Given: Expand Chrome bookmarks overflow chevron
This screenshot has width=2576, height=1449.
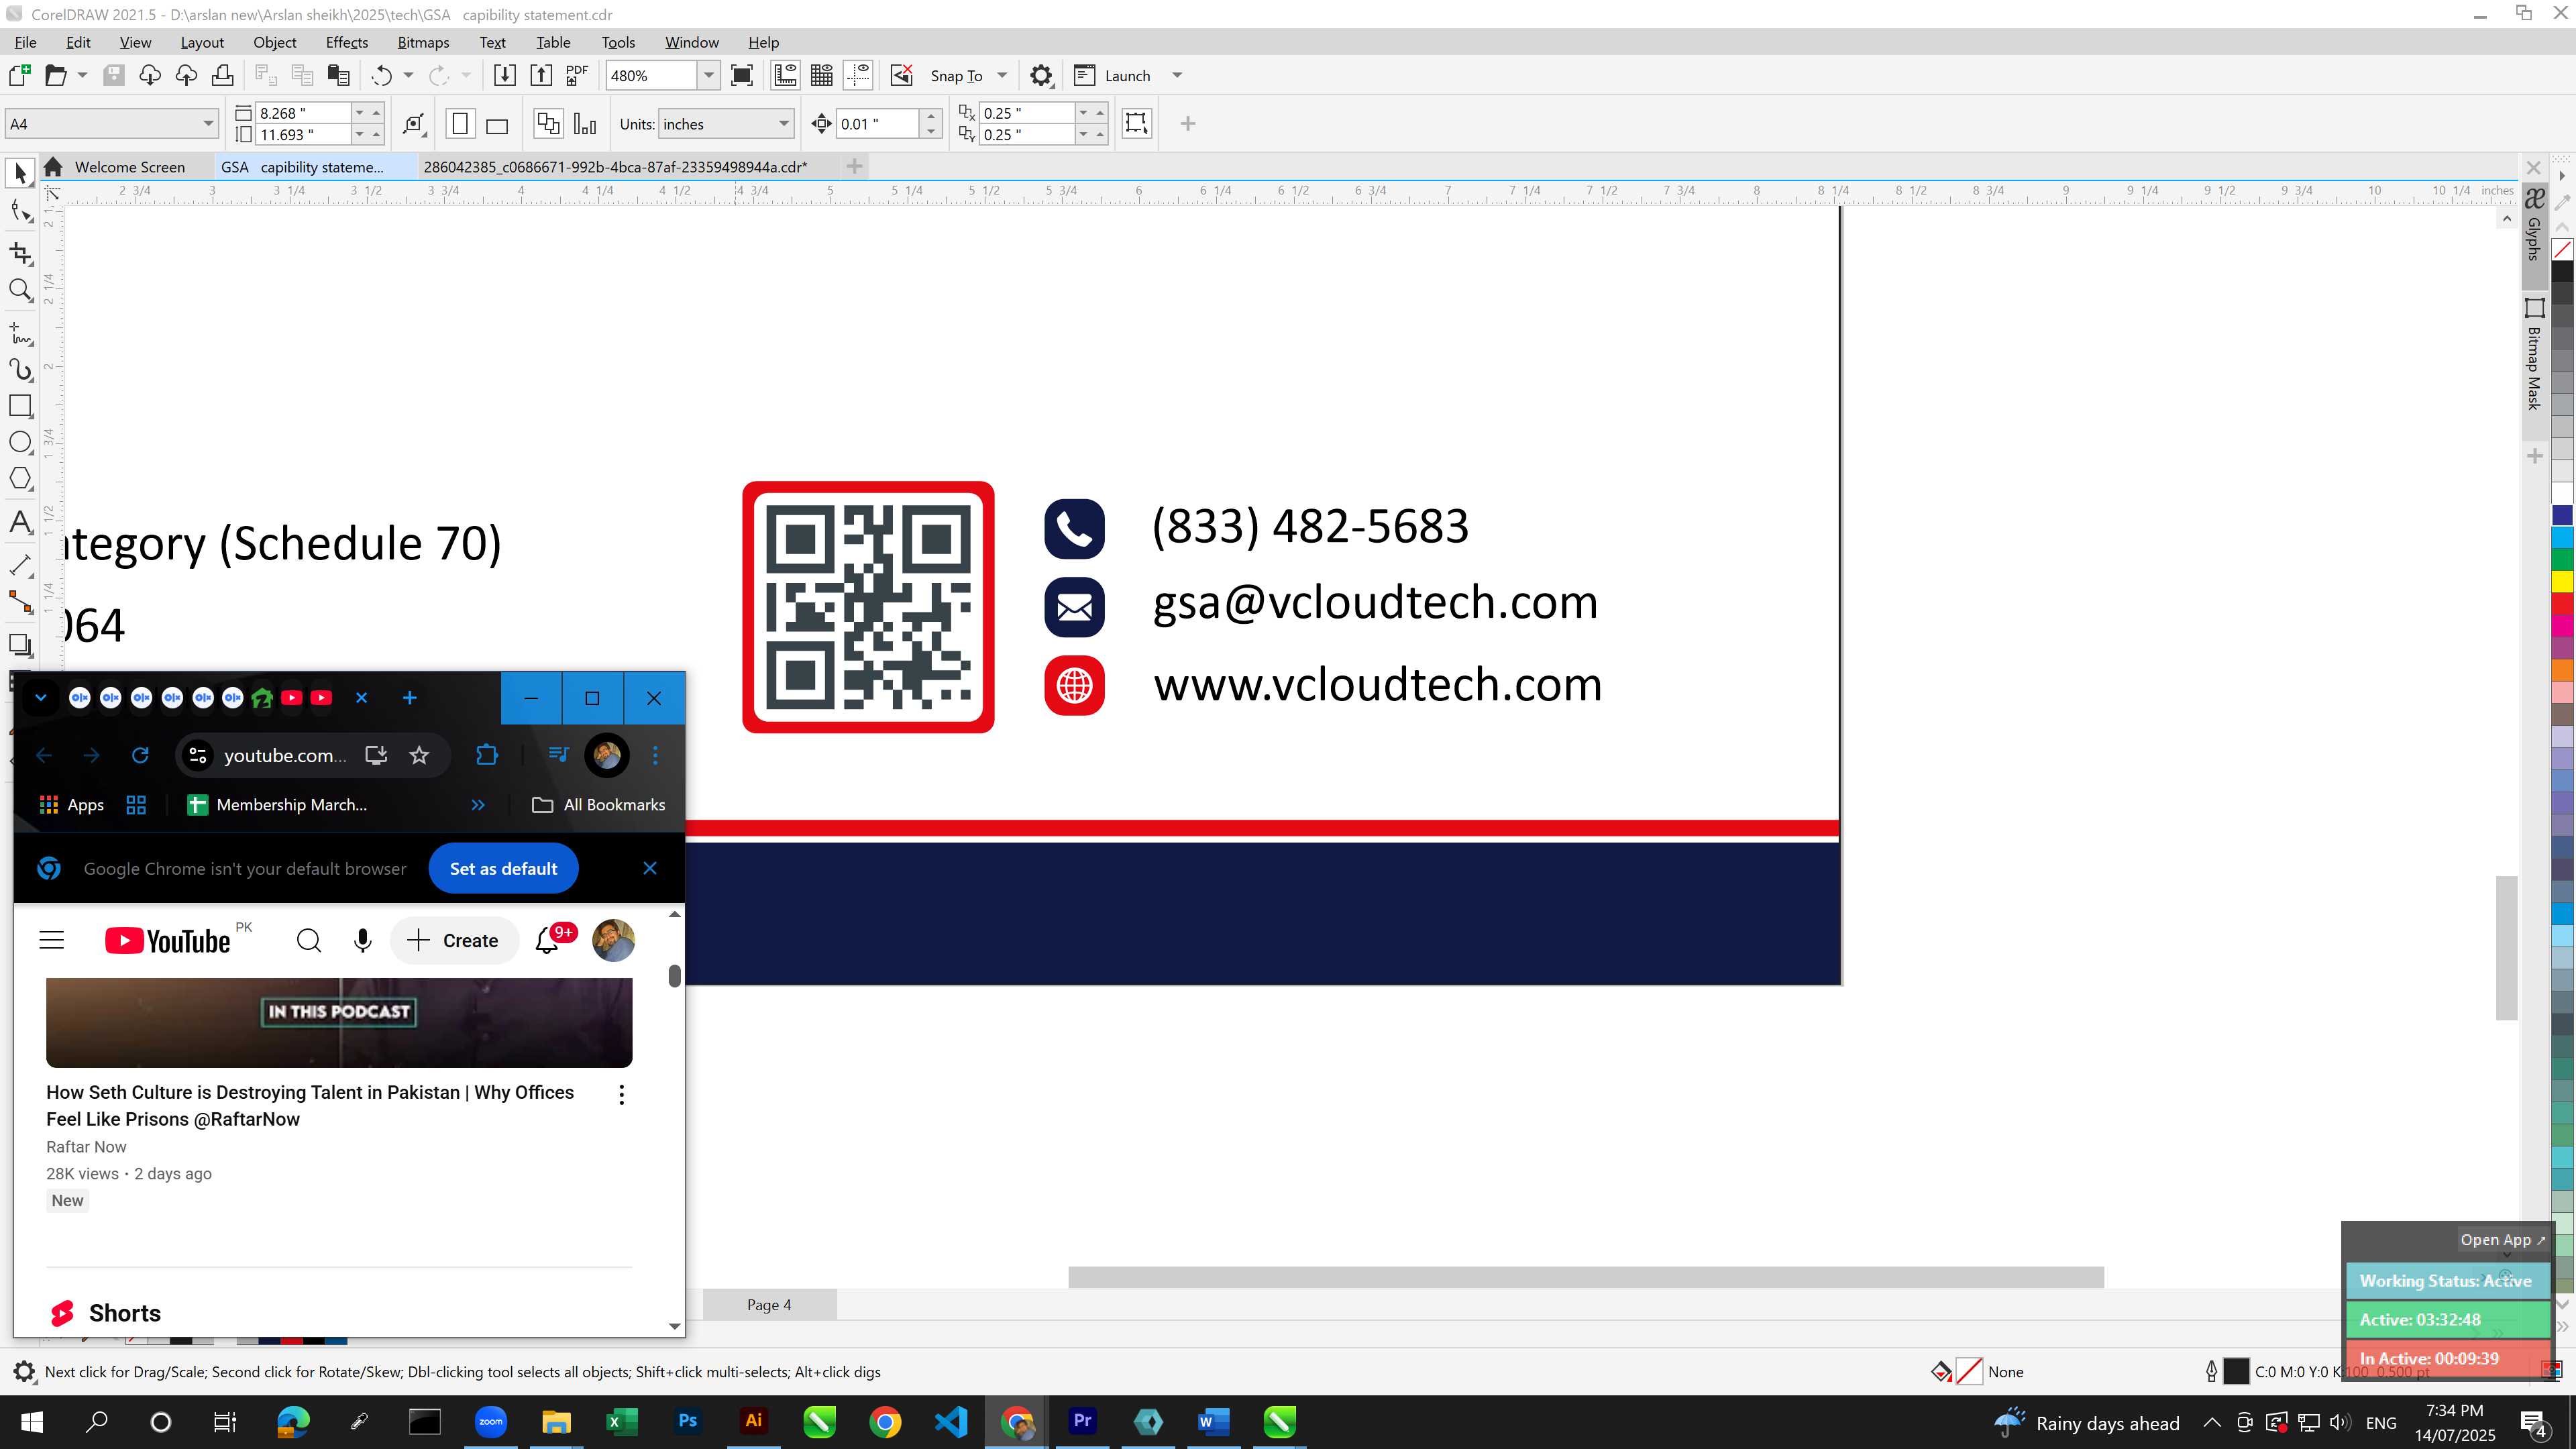Looking at the screenshot, I should (478, 805).
